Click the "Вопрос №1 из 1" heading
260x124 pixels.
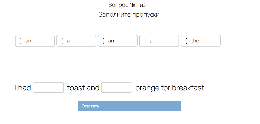pos(129,5)
